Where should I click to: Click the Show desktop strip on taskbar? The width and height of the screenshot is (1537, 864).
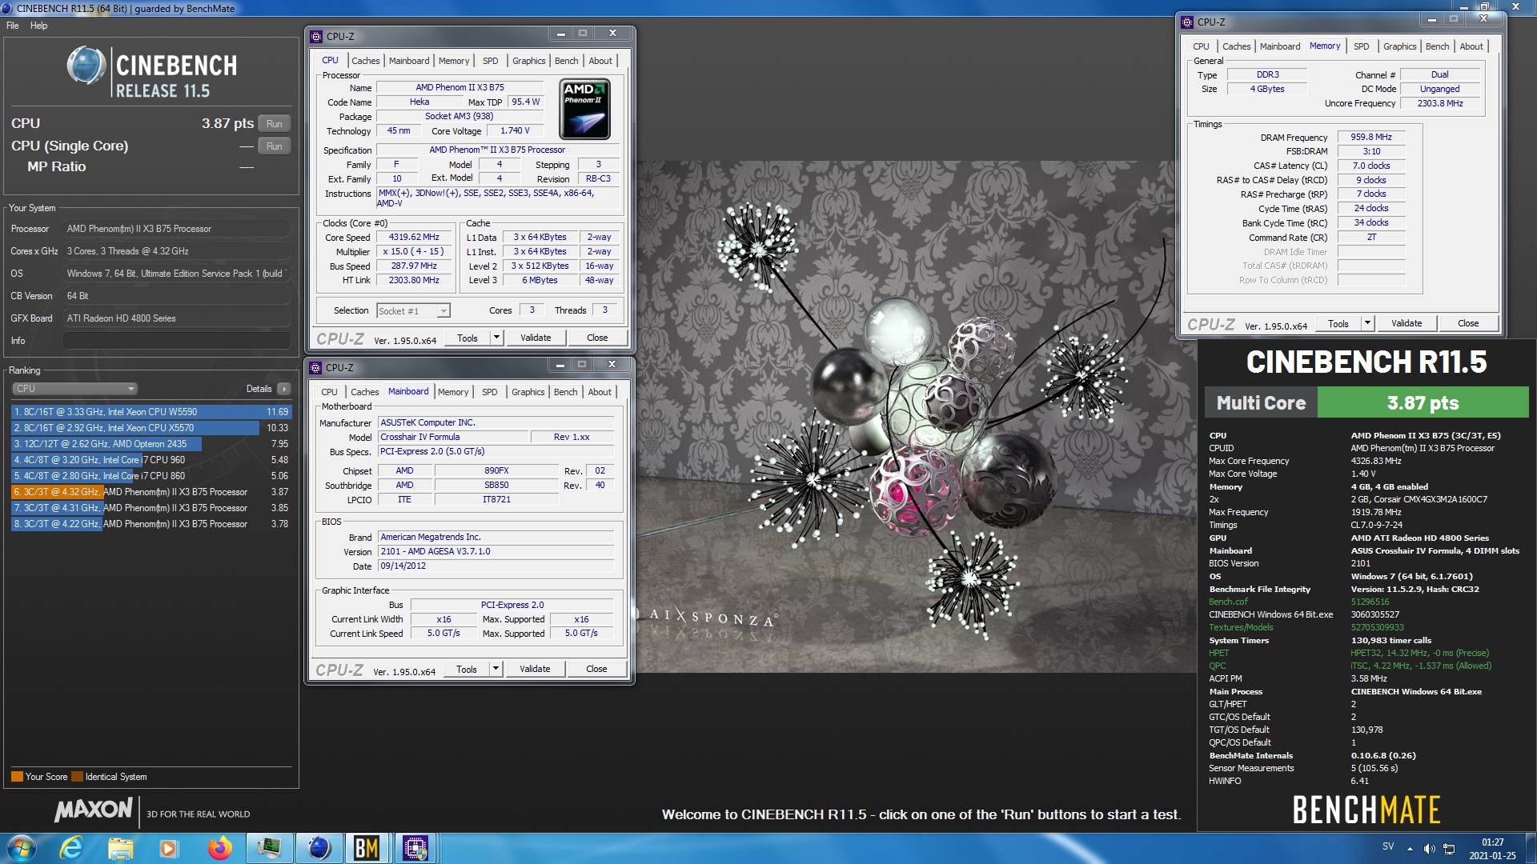pyautogui.click(x=1531, y=848)
